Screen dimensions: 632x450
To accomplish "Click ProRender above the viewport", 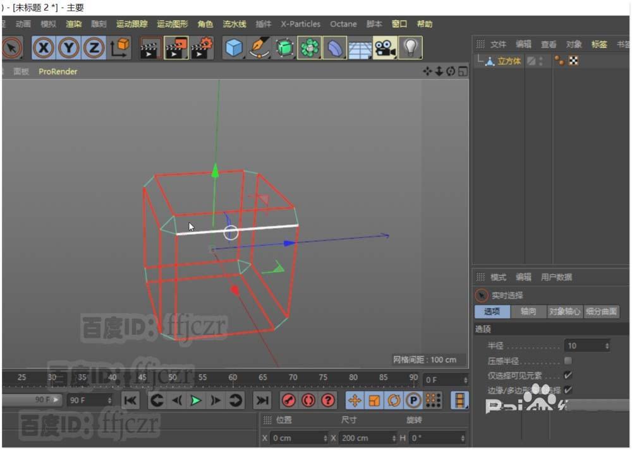I will tap(58, 71).
